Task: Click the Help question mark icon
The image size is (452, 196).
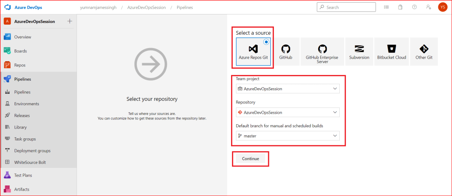Action: [x=414, y=7]
